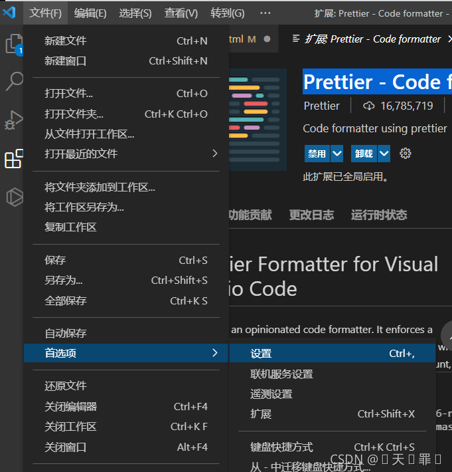
Task: Click the 此扩展已全局启用 status text
Action: coord(346,177)
